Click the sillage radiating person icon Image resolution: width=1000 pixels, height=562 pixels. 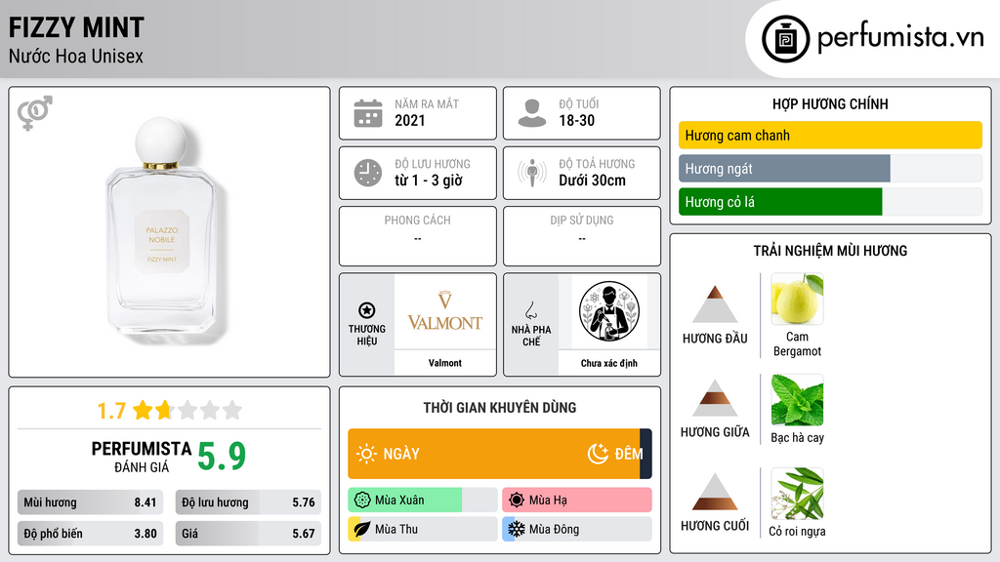pyautogui.click(x=532, y=173)
